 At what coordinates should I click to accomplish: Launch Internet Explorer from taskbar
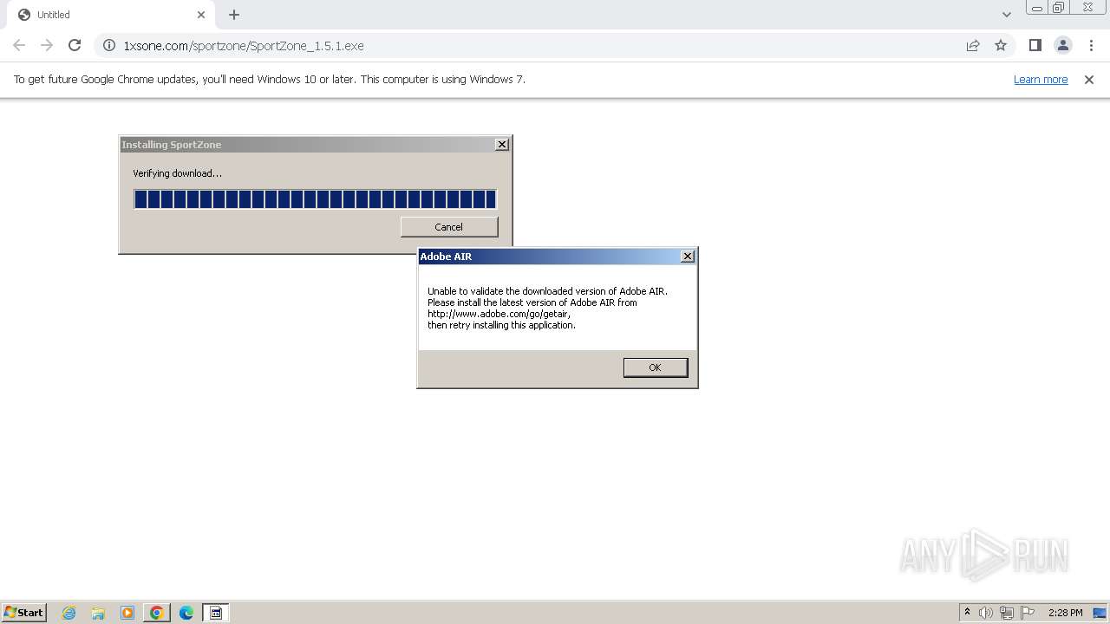tap(69, 613)
